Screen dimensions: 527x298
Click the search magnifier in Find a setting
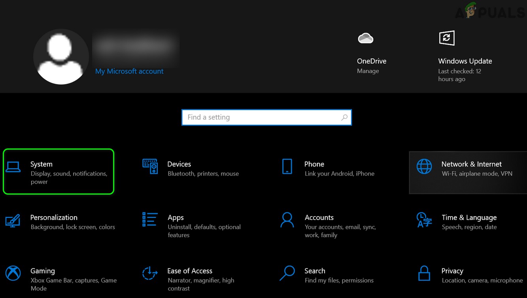(344, 117)
